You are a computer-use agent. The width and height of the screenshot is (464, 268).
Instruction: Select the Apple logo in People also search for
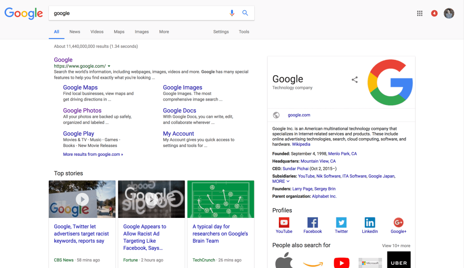284,260
